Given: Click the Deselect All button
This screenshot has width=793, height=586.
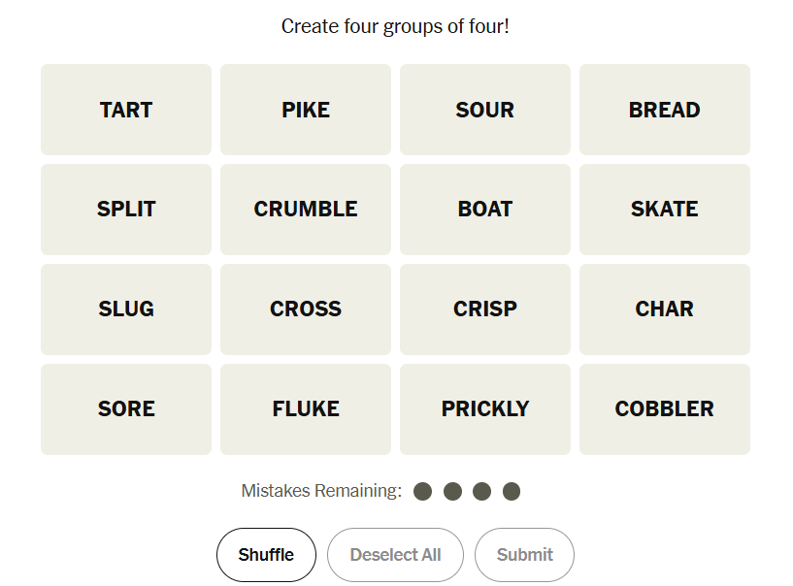Looking at the screenshot, I should (395, 555).
